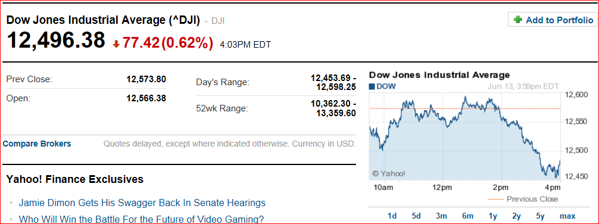The height and width of the screenshot is (224, 599).
Task: Click the Yahoo! copyright label on chart
Action: click(x=388, y=173)
